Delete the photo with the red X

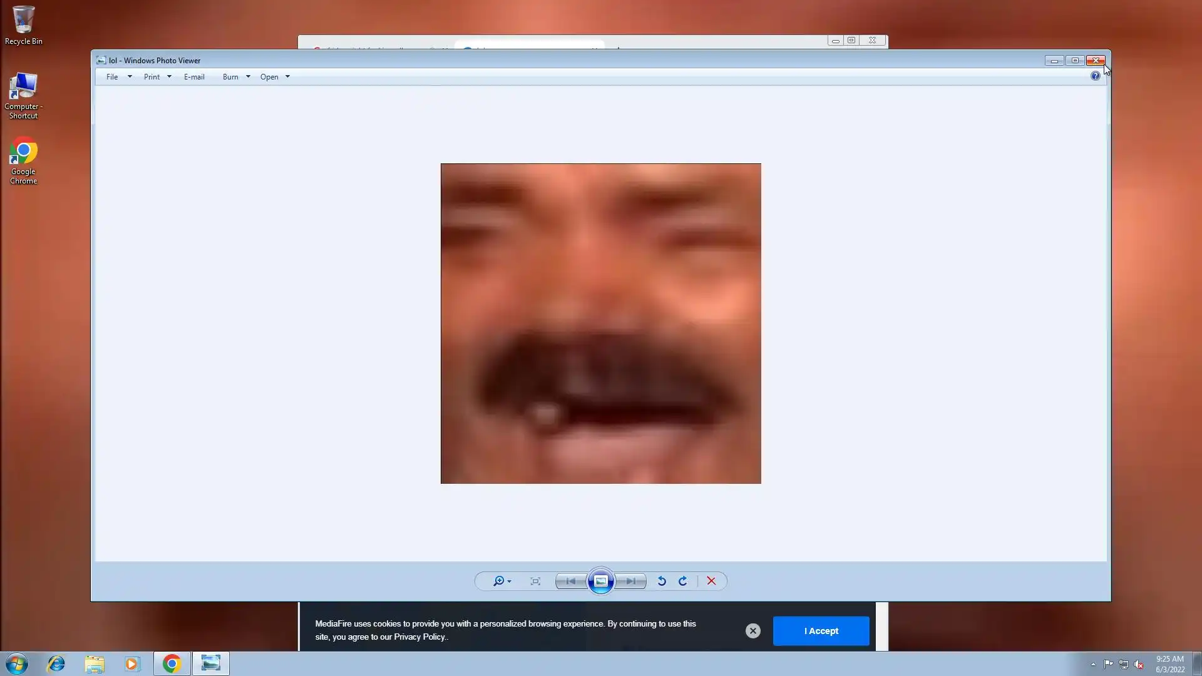(x=711, y=581)
